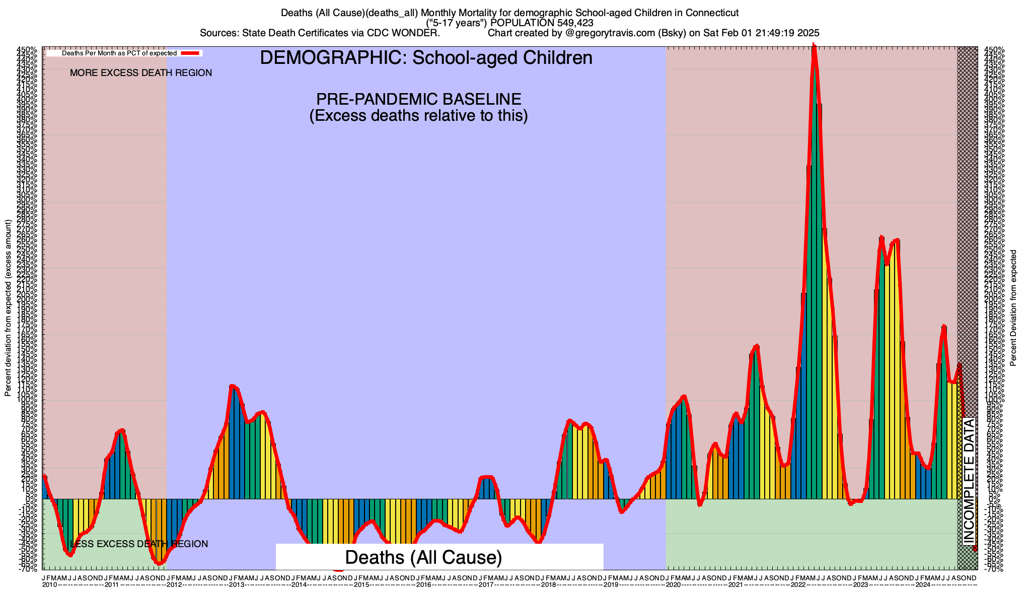Click the right axis title 'Percent Deviation from expected'
The image size is (1031, 604).
1013,308
